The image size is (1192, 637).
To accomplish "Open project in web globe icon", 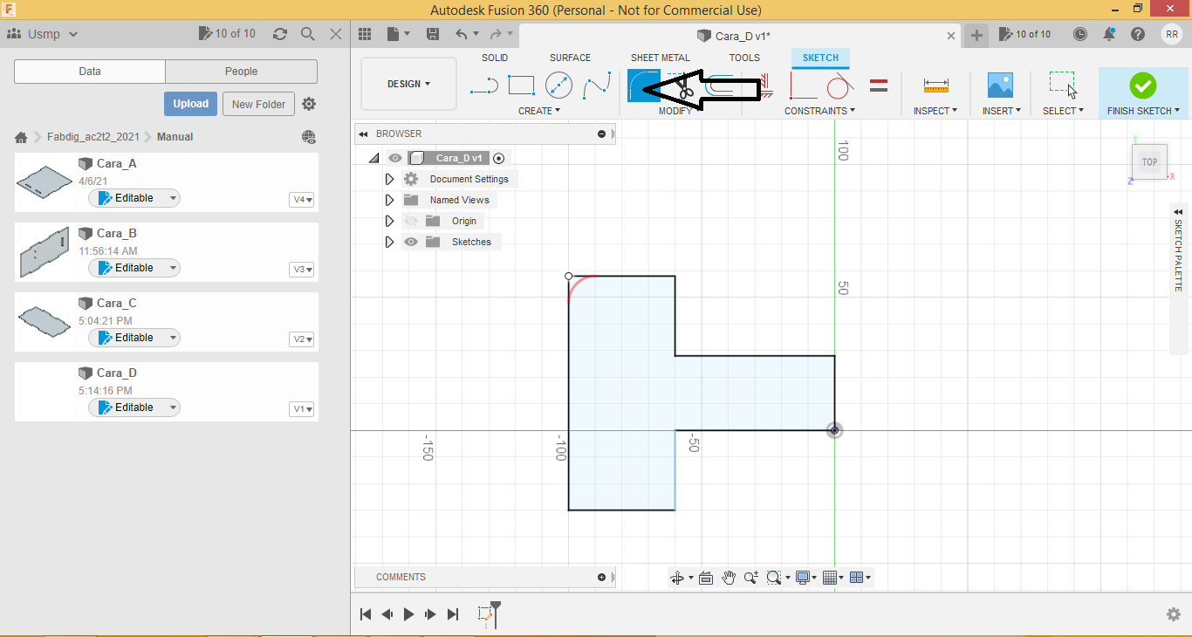I will point(309,137).
